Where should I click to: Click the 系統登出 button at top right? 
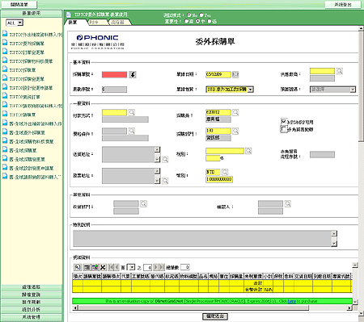pos(343,5)
